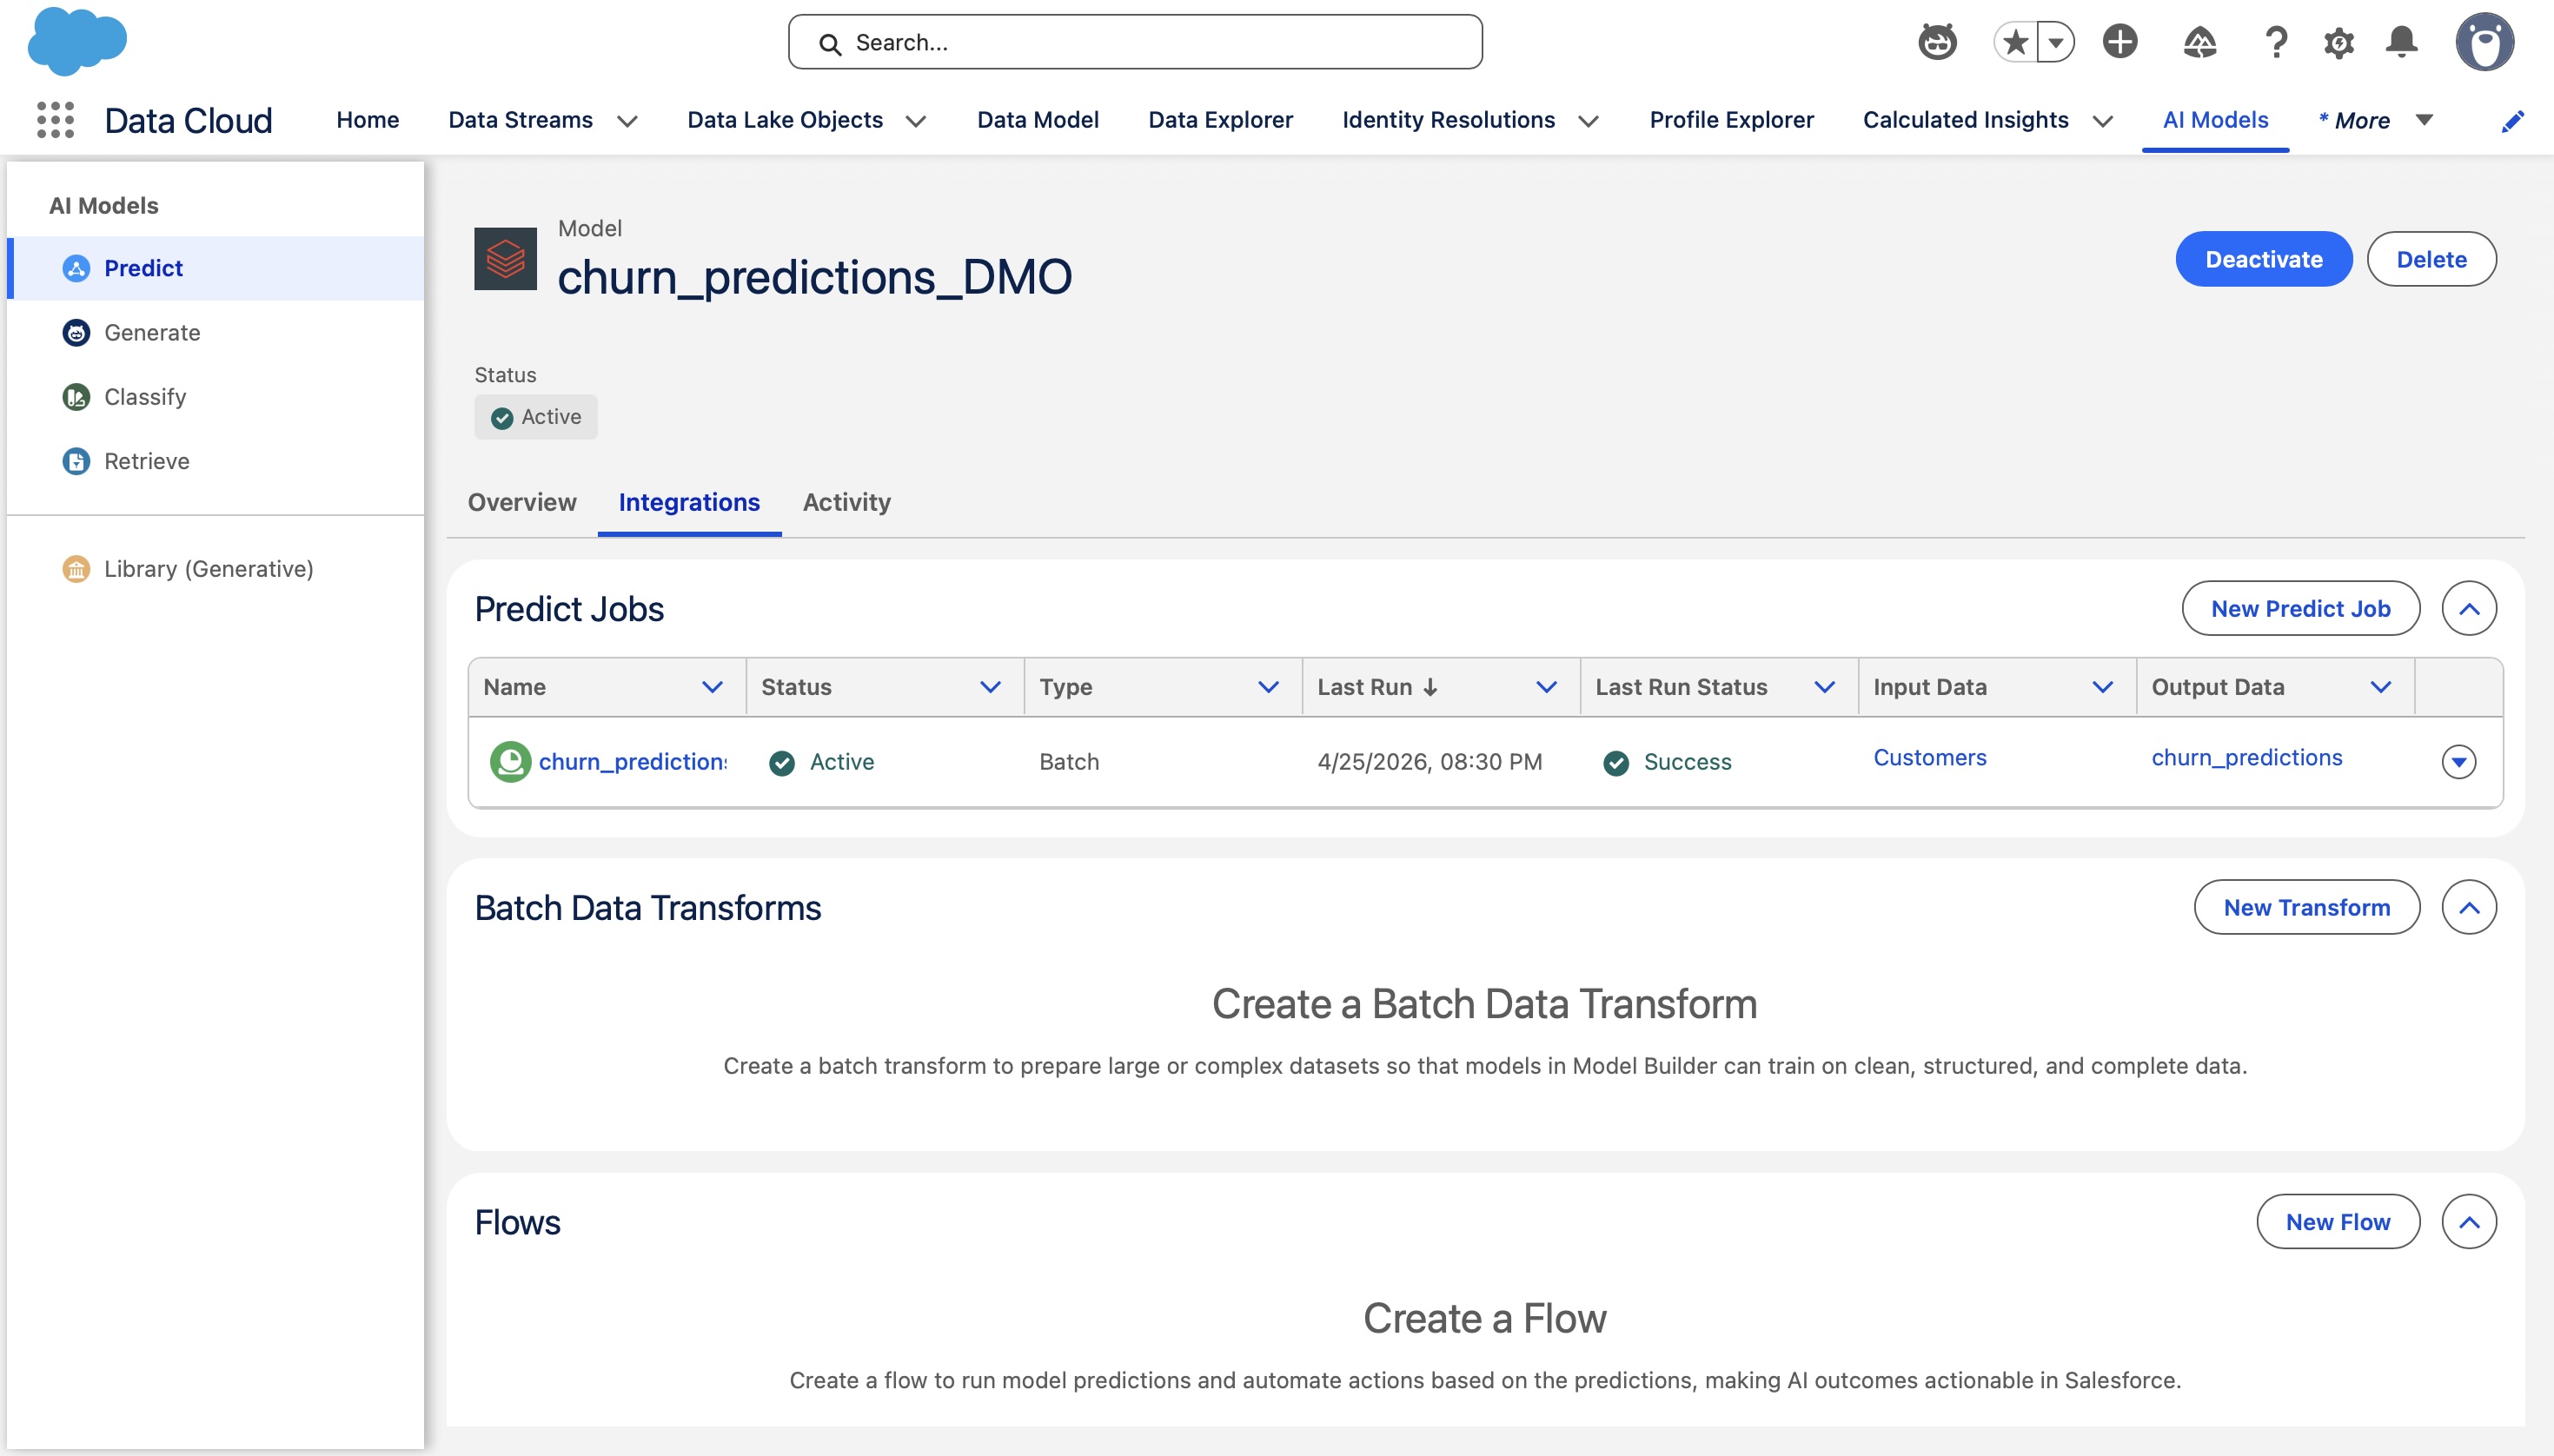Open the row actions menu for churn_predictions job
The height and width of the screenshot is (1456, 2554).
point(2459,762)
